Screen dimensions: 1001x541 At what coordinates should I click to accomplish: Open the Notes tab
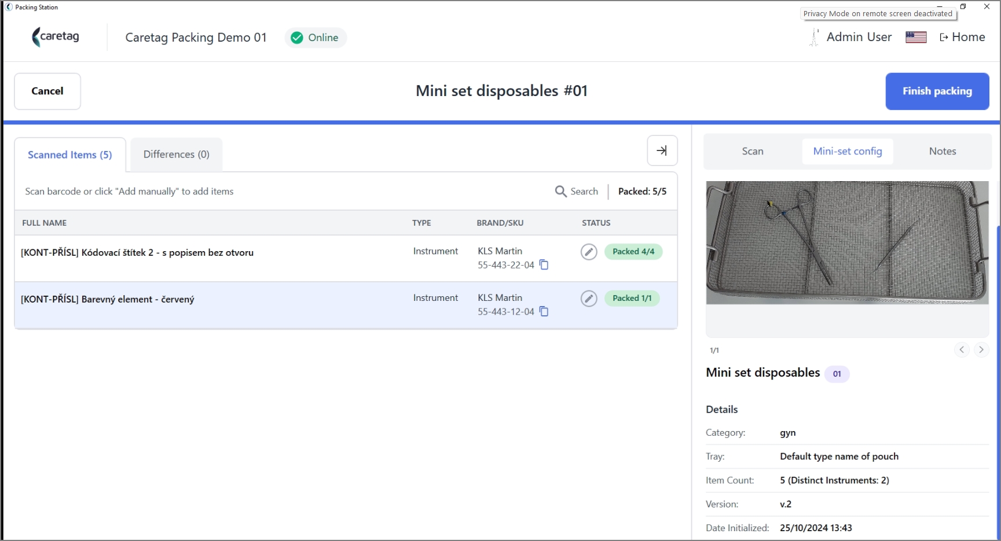pyautogui.click(x=943, y=152)
